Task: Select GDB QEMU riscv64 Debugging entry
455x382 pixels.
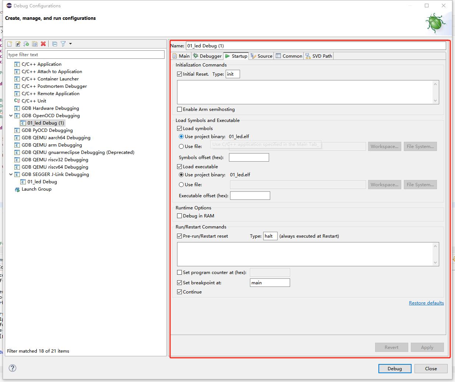Action: (55, 167)
